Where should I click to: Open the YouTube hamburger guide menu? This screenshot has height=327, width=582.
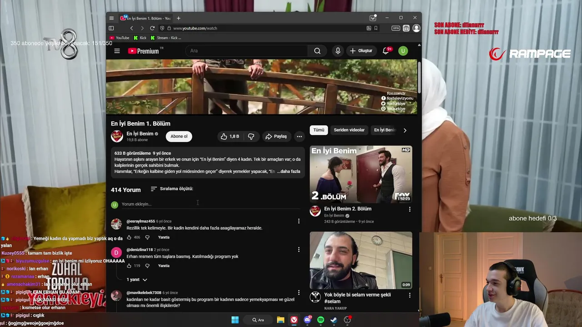(x=117, y=51)
